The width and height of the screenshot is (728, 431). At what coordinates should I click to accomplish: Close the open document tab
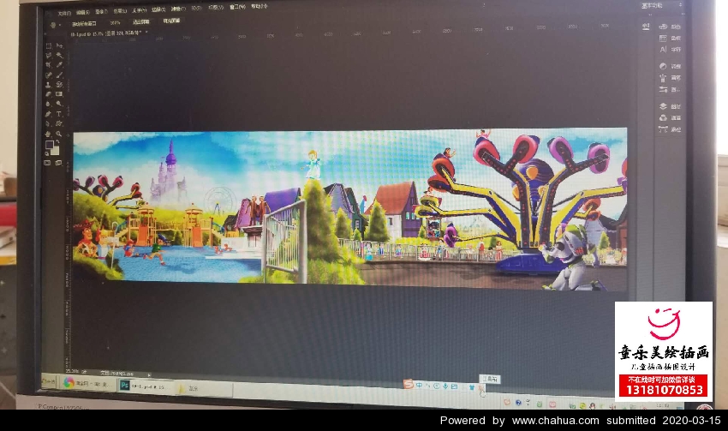pyautogui.click(x=146, y=33)
